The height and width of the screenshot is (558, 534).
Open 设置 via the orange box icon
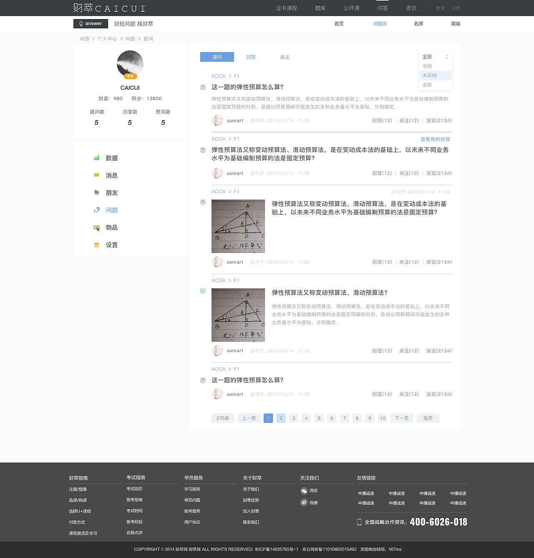[x=96, y=245]
